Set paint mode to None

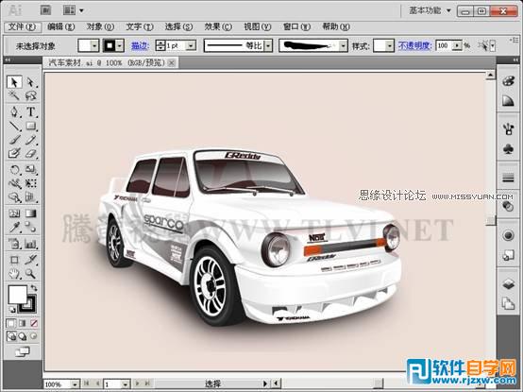coord(34,323)
